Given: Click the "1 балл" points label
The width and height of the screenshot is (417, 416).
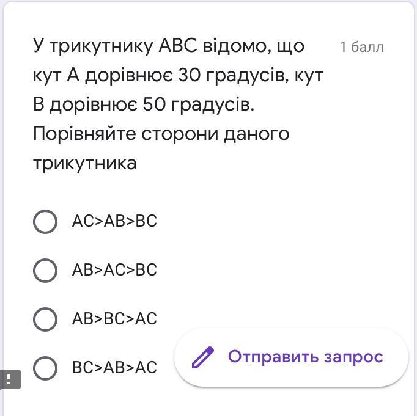Looking at the screenshot, I should tap(361, 47).
